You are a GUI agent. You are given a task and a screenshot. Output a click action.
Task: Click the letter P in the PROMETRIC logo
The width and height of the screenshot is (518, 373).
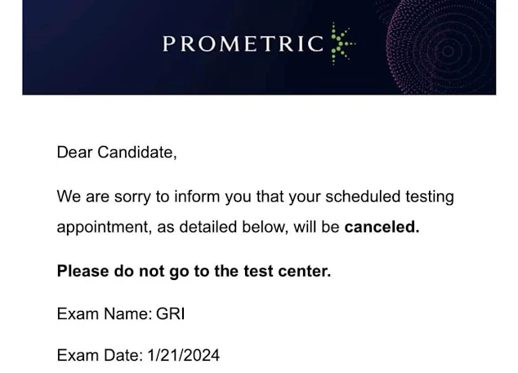pyautogui.click(x=168, y=43)
